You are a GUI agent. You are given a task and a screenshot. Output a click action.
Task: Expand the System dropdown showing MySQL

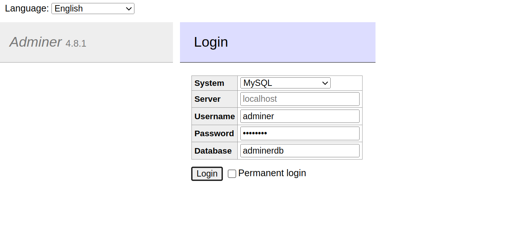[285, 83]
